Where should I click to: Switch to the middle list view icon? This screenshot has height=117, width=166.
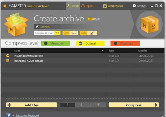pyautogui.click(x=83, y=105)
